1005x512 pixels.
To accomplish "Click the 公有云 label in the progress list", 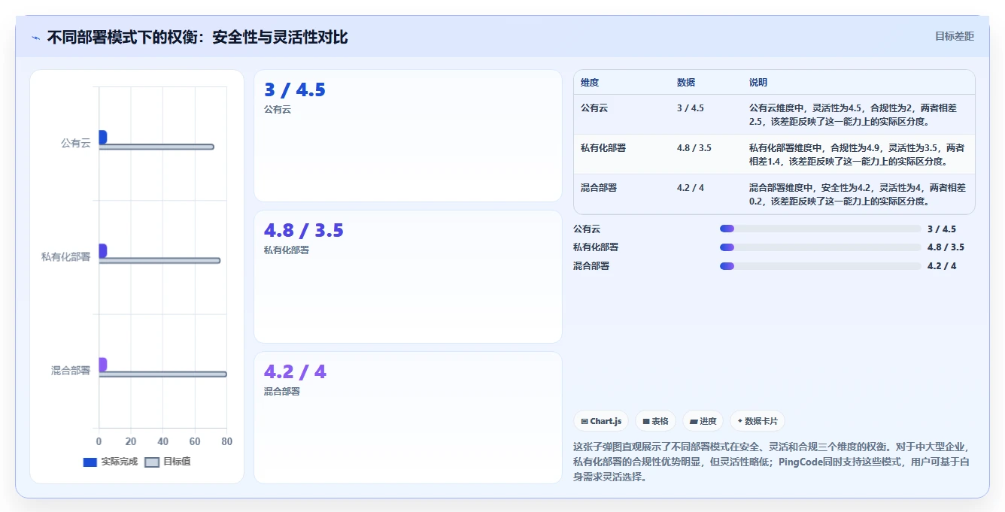I will tap(587, 229).
